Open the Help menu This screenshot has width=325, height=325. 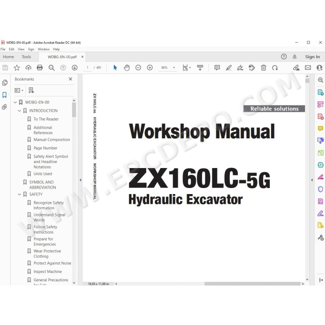56,49
